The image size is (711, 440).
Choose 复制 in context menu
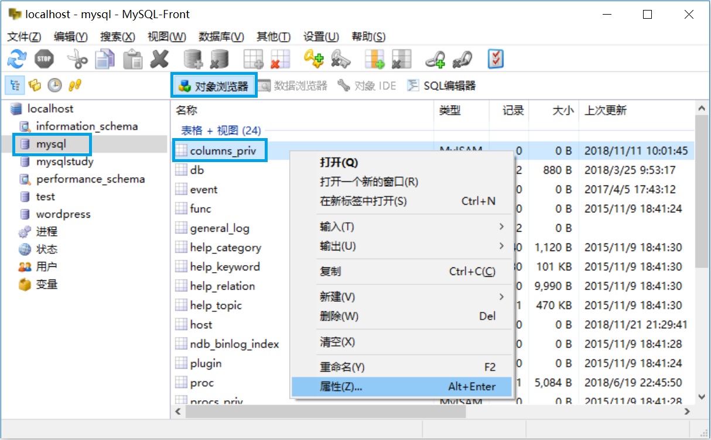point(401,271)
